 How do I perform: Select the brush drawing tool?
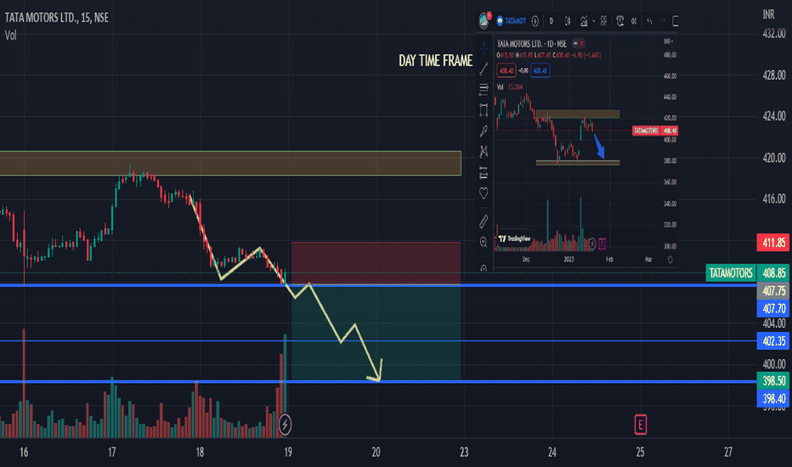click(x=484, y=131)
